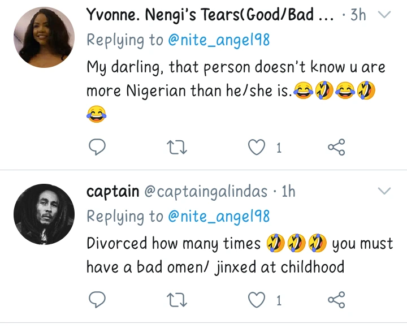
Task: Open the 3h timestamp on Yvonne's tweet
Action: [x=358, y=15]
